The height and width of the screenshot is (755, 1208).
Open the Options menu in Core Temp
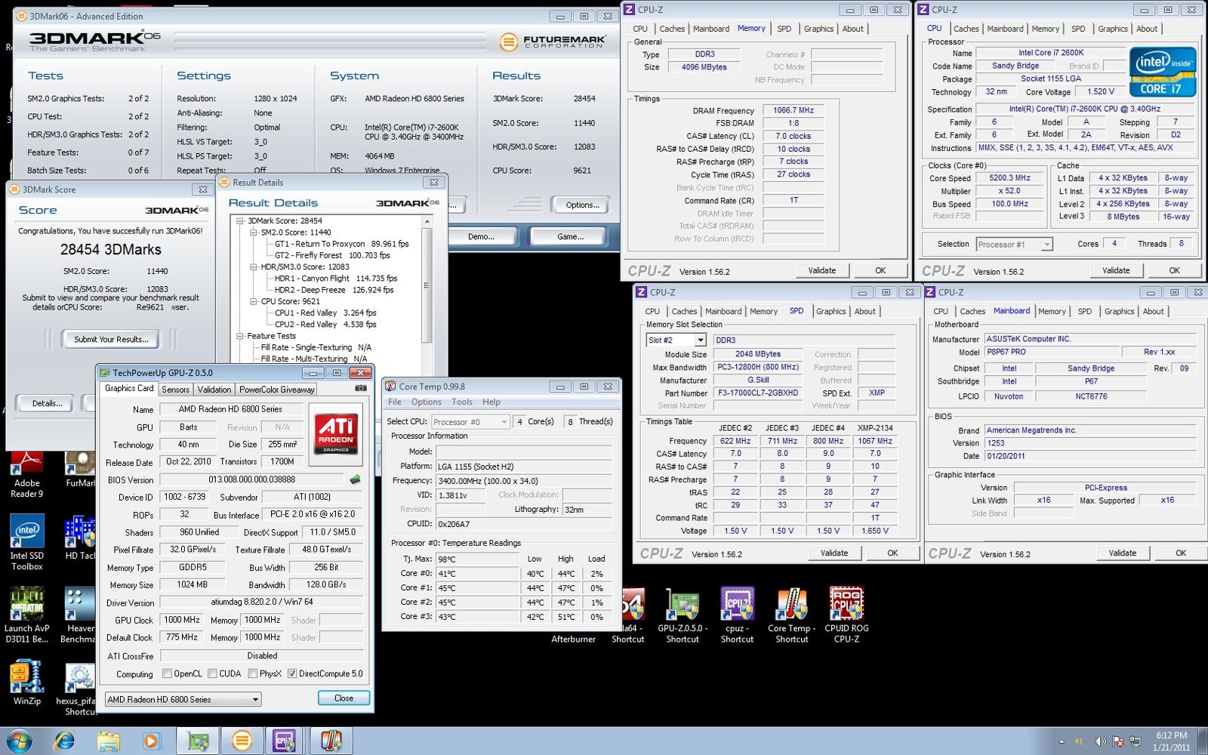pos(426,402)
